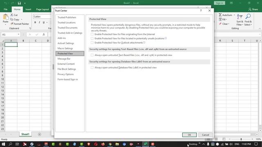
Task: Click the Copy icon in Clipboard group
Action: point(11,20)
